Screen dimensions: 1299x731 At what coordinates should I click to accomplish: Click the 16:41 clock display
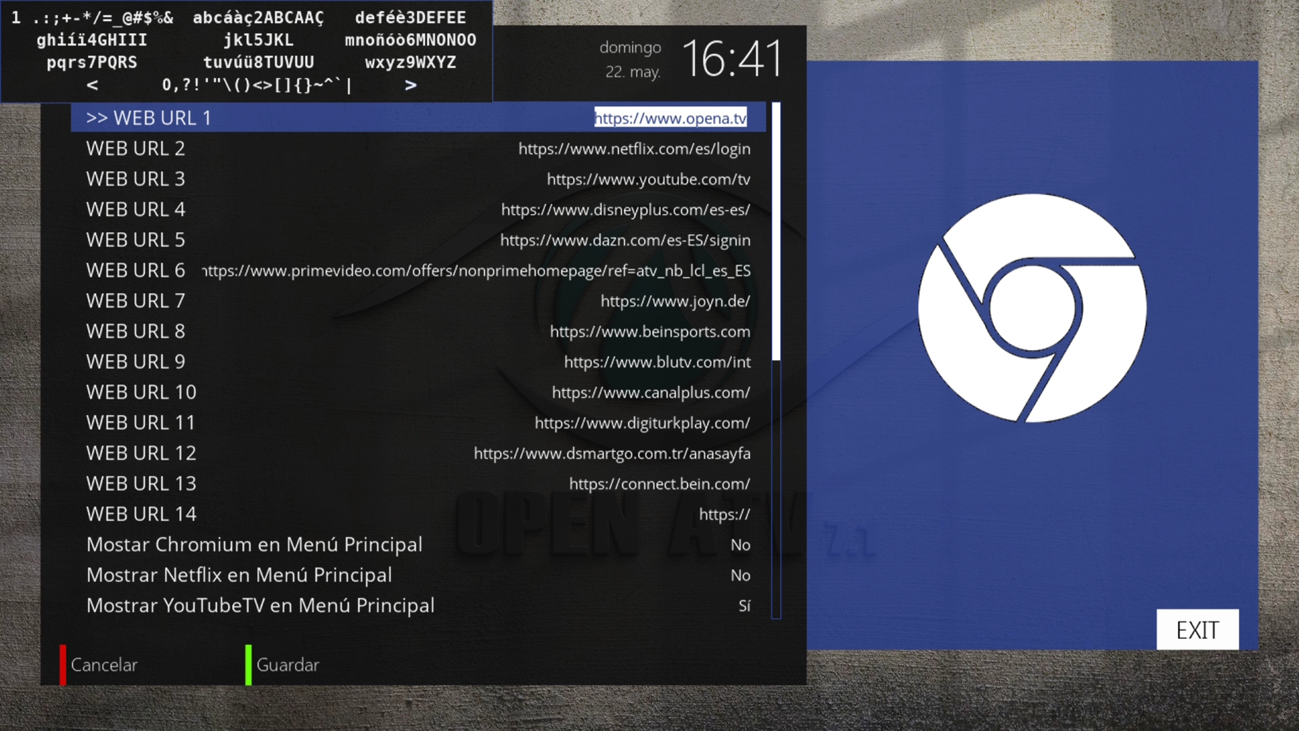coord(731,59)
